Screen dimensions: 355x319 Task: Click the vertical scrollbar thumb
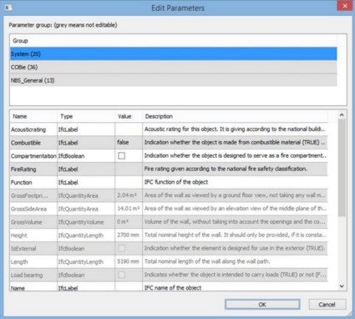click(342, 168)
